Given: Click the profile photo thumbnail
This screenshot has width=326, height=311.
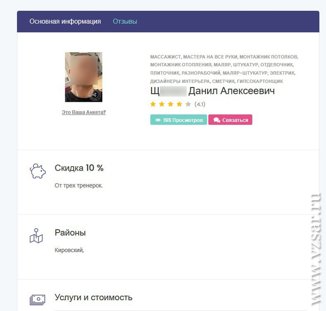Looking at the screenshot, I should click(84, 77).
